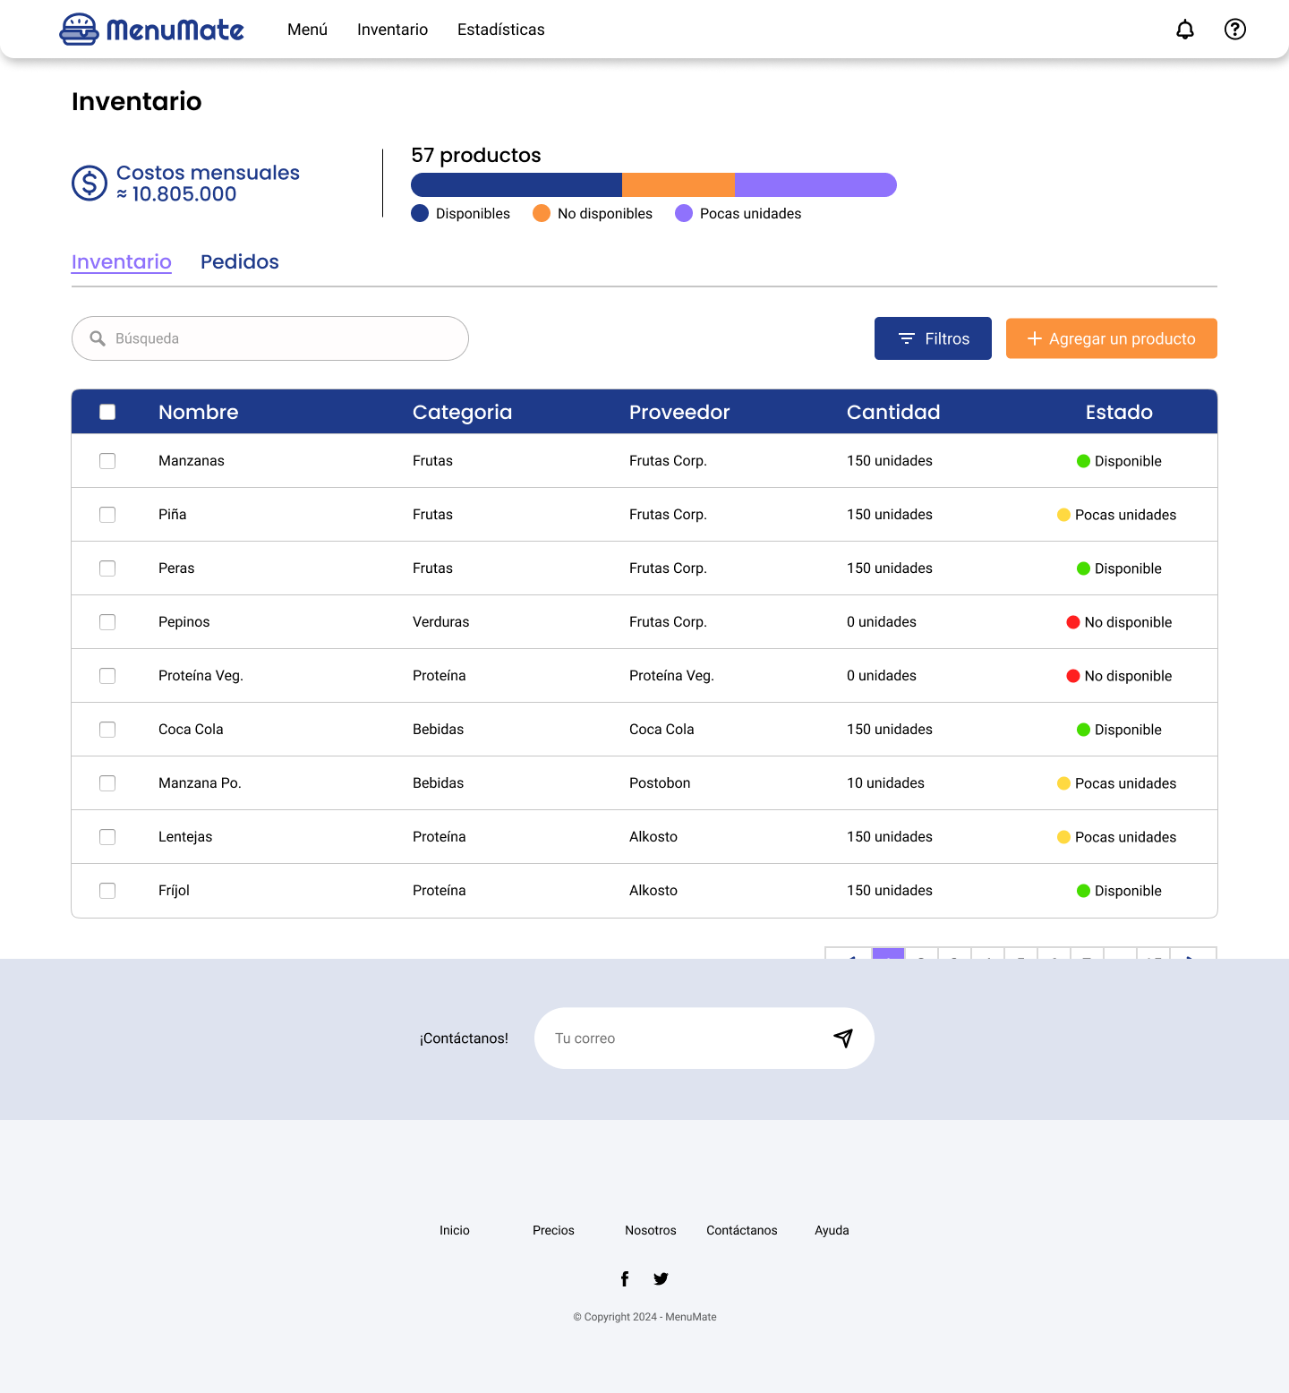1289x1393 pixels.
Task: Tick the checkbox for Manzanas row
Action: tap(107, 461)
